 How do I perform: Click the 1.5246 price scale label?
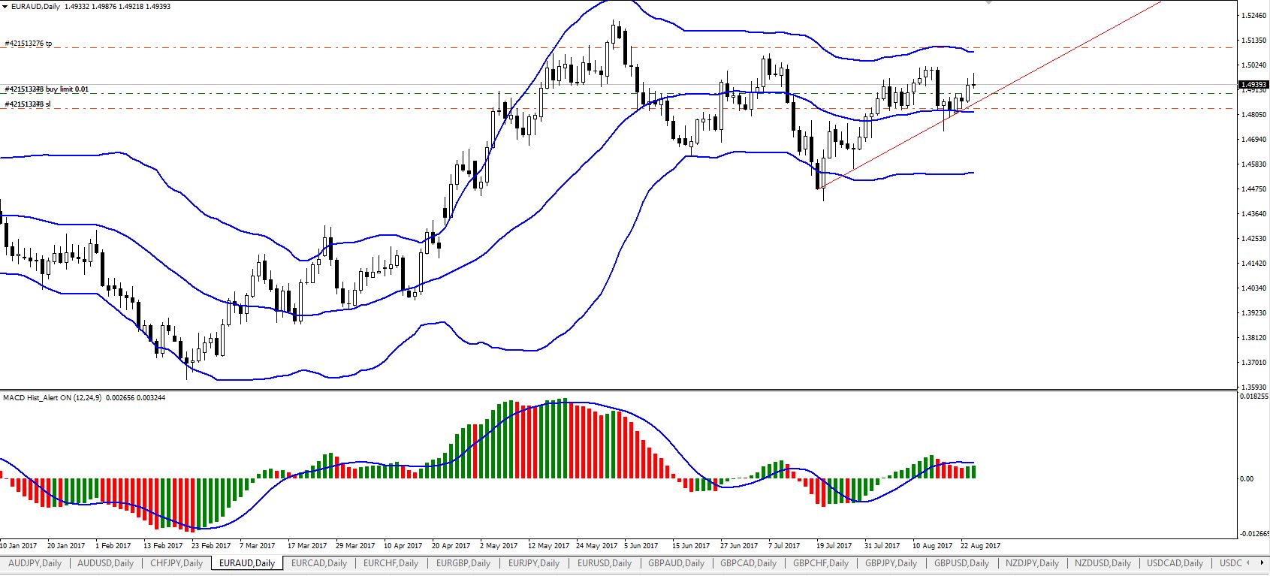1254,15
